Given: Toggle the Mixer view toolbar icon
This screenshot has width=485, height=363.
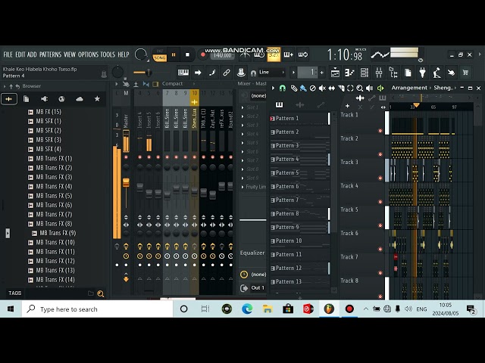Looking at the screenshot, I should [379, 73].
